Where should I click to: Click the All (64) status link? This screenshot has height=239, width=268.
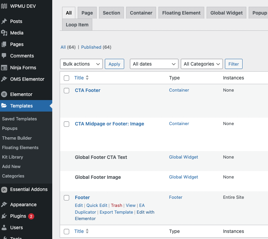(x=68, y=47)
